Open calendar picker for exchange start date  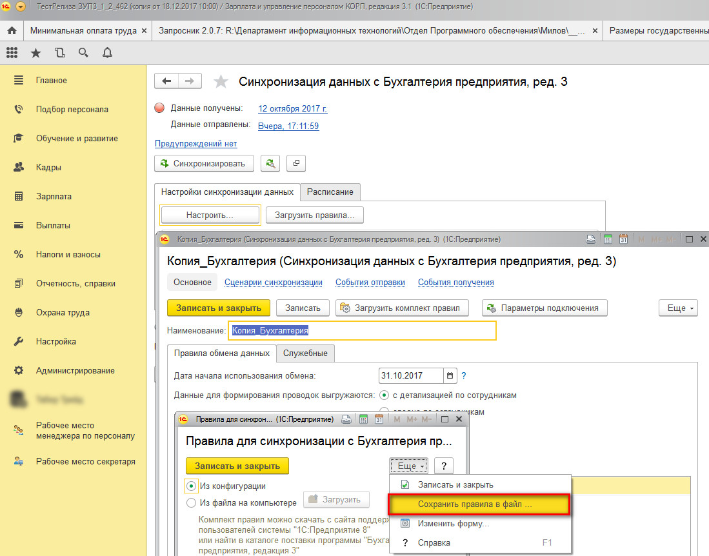(450, 375)
